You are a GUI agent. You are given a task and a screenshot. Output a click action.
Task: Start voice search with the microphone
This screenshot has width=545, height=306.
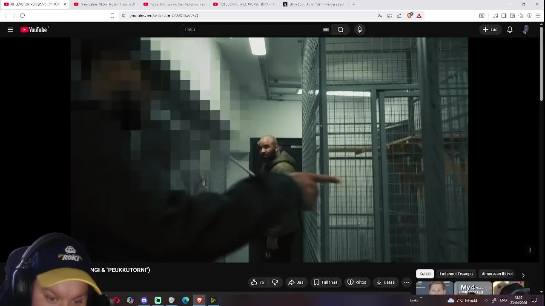click(x=360, y=29)
